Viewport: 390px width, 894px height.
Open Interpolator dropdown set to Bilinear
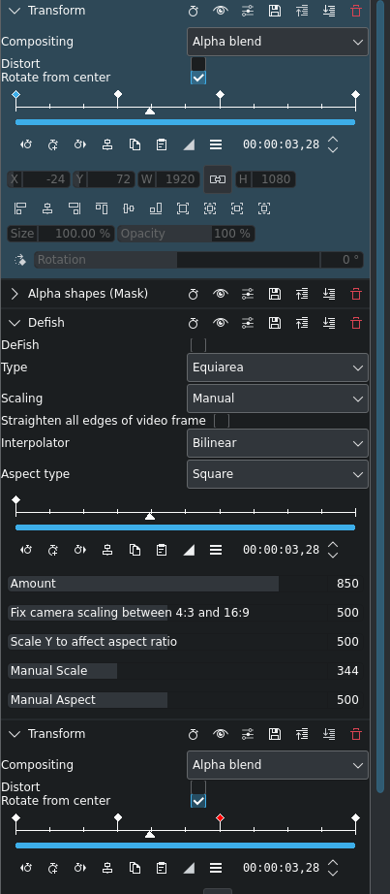(x=278, y=443)
